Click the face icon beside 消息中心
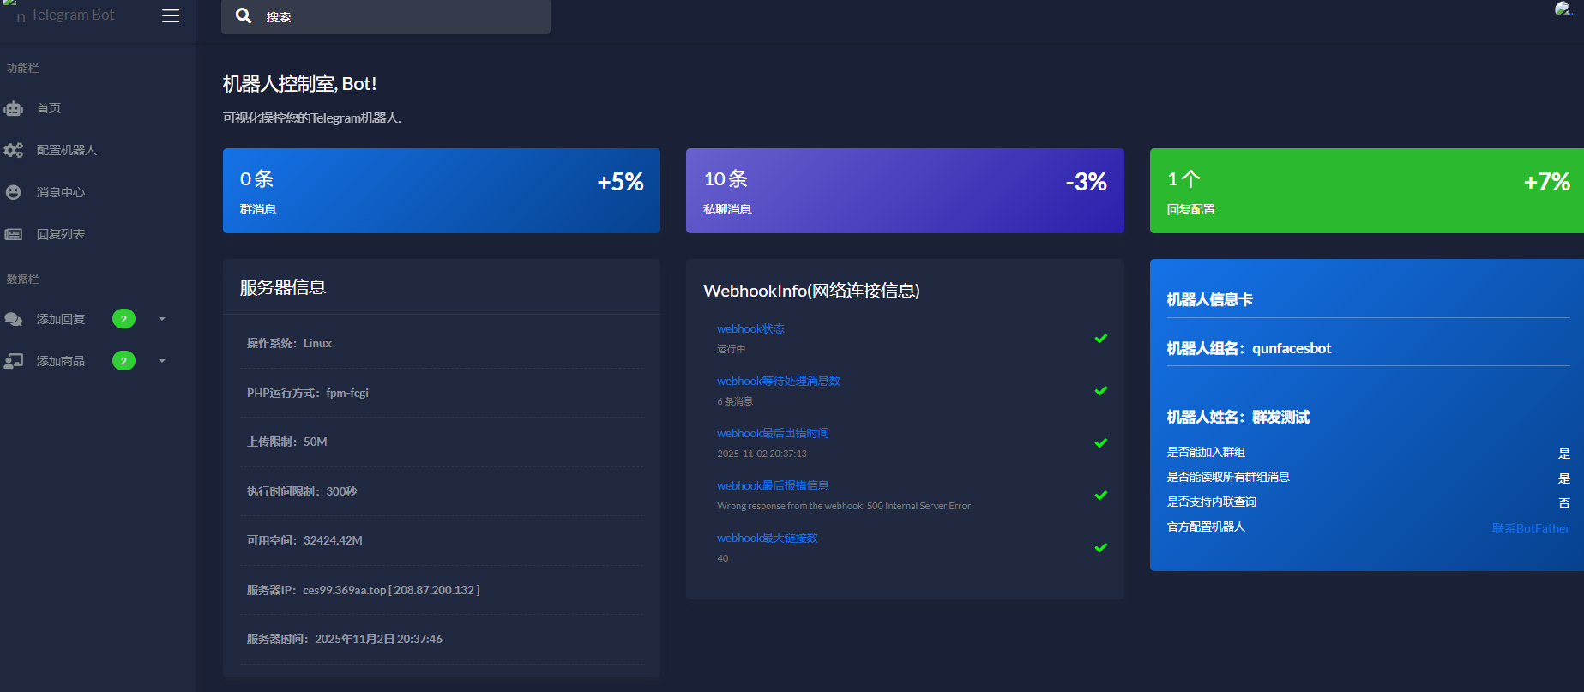 [14, 192]
